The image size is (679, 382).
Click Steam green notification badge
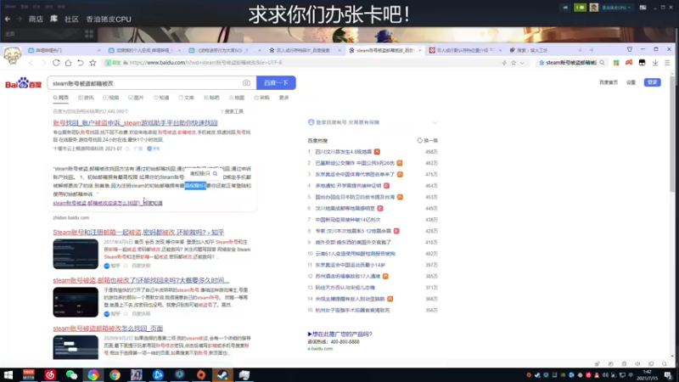(x=580, y=8)
